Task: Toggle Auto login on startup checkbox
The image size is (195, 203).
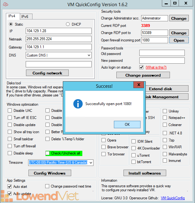Action: [x=141, y=67]
